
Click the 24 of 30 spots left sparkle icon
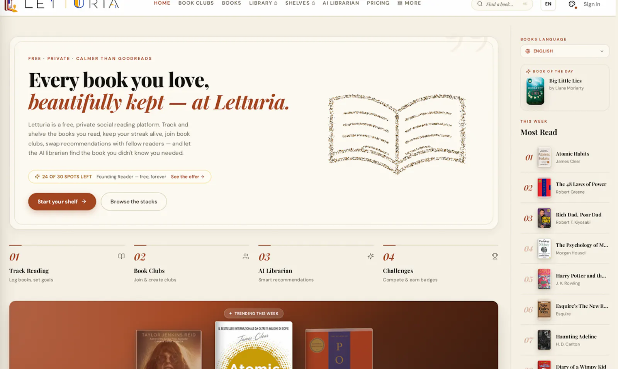pyautogui.click(x=37, y=177)
